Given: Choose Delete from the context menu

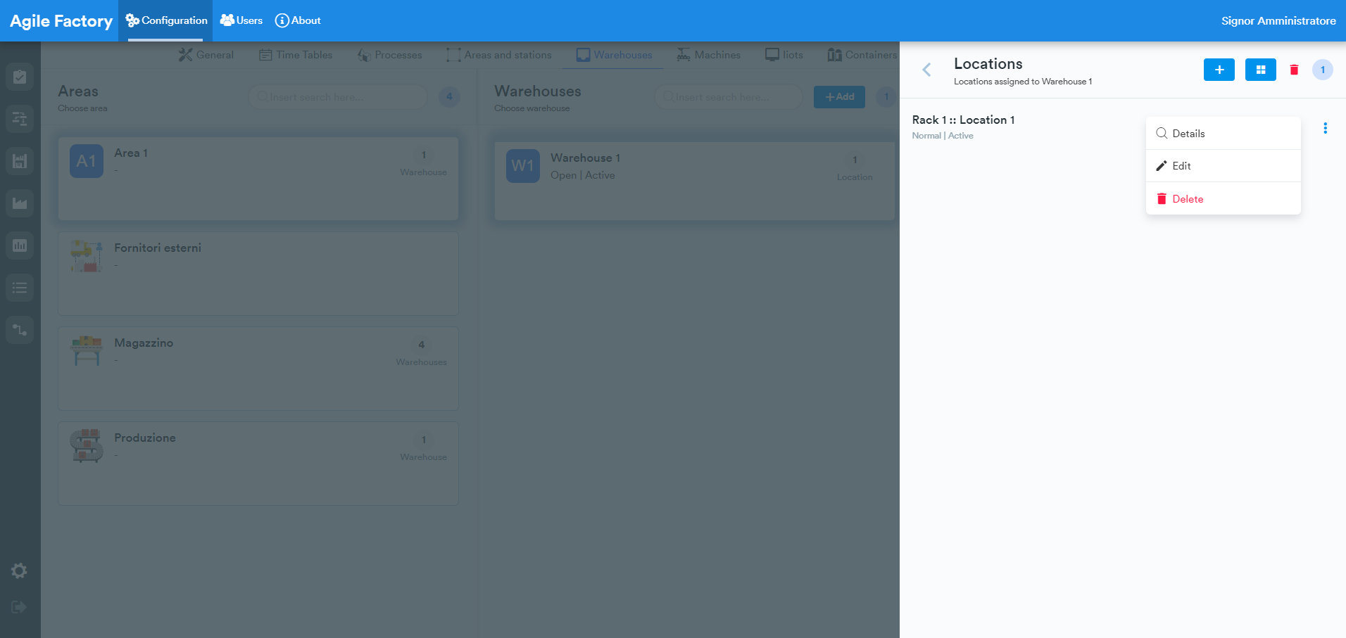Looking at the screenshot, I should [x=1224, y=199].
